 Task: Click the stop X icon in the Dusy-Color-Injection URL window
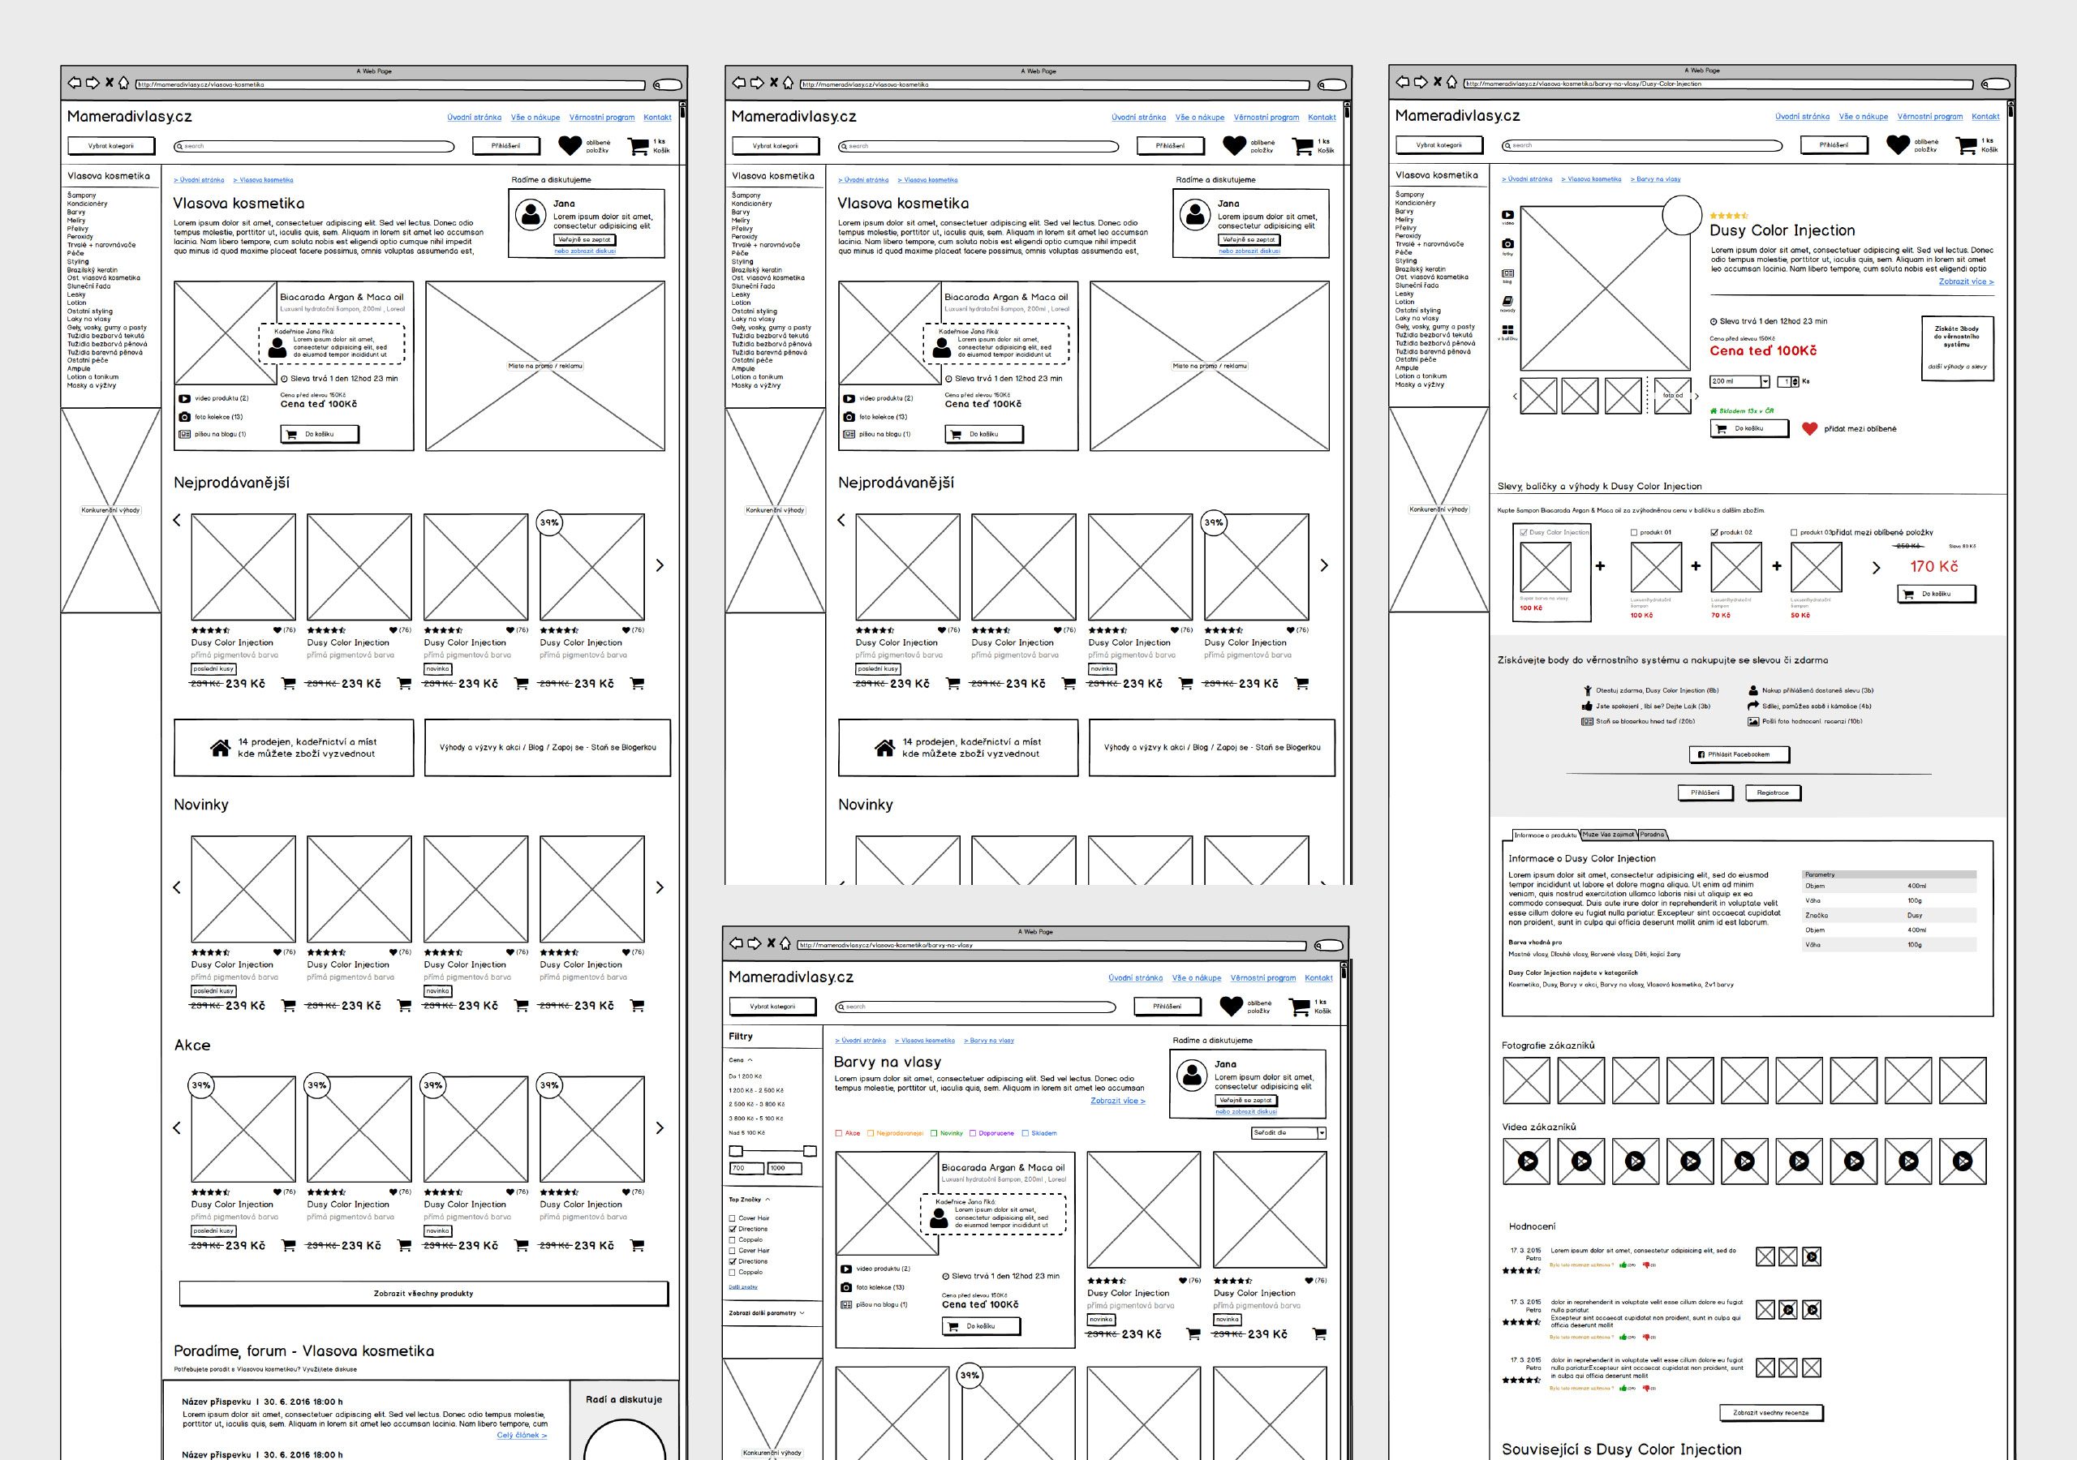(1437, 82)
